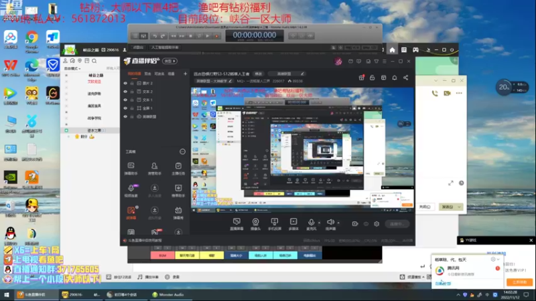This screenshot has width=536, height=301.
Task: Toggle visibility of 文本 1 layer
Action: pyautogui.click(x=125, y=100)
